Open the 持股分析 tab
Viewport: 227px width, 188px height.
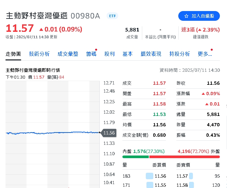180,54
